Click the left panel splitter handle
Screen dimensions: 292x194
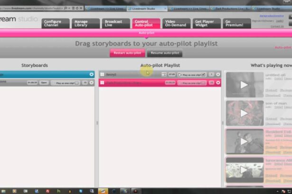point(97,123)
